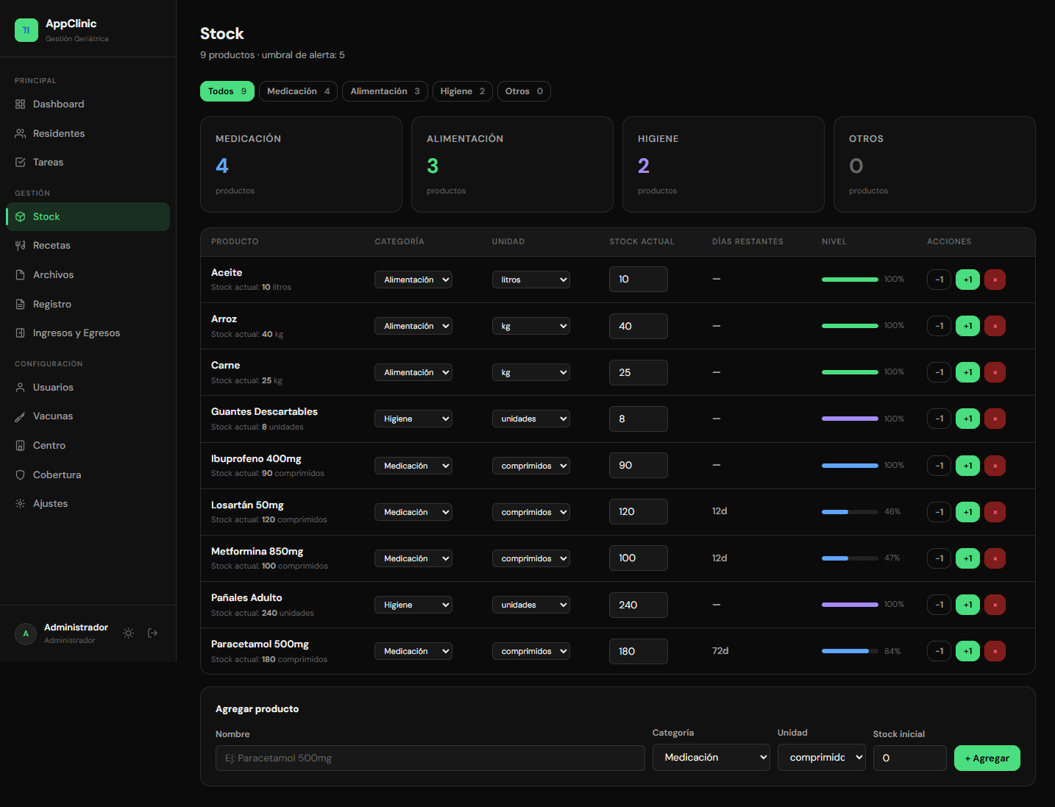This screenshot has width=1055, height=807.
Task: Click the Losartán 50mg level bar
Action: [850, 512]
